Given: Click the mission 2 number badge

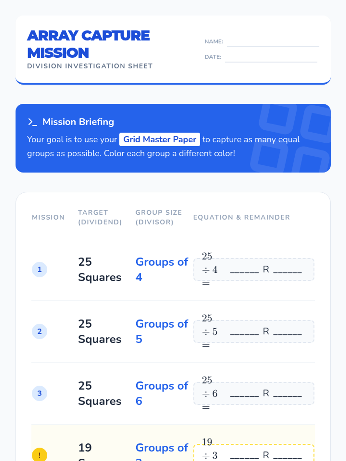Looking at the screenshot, I should pyautogui.click(x=40, y=331).
